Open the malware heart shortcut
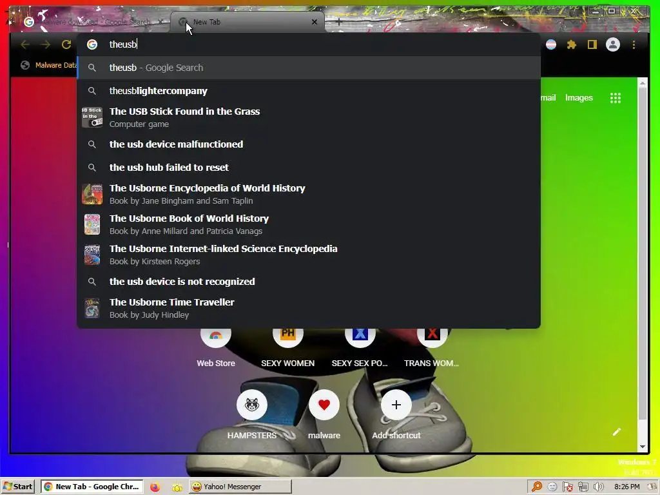 click(x=324, y=414)
